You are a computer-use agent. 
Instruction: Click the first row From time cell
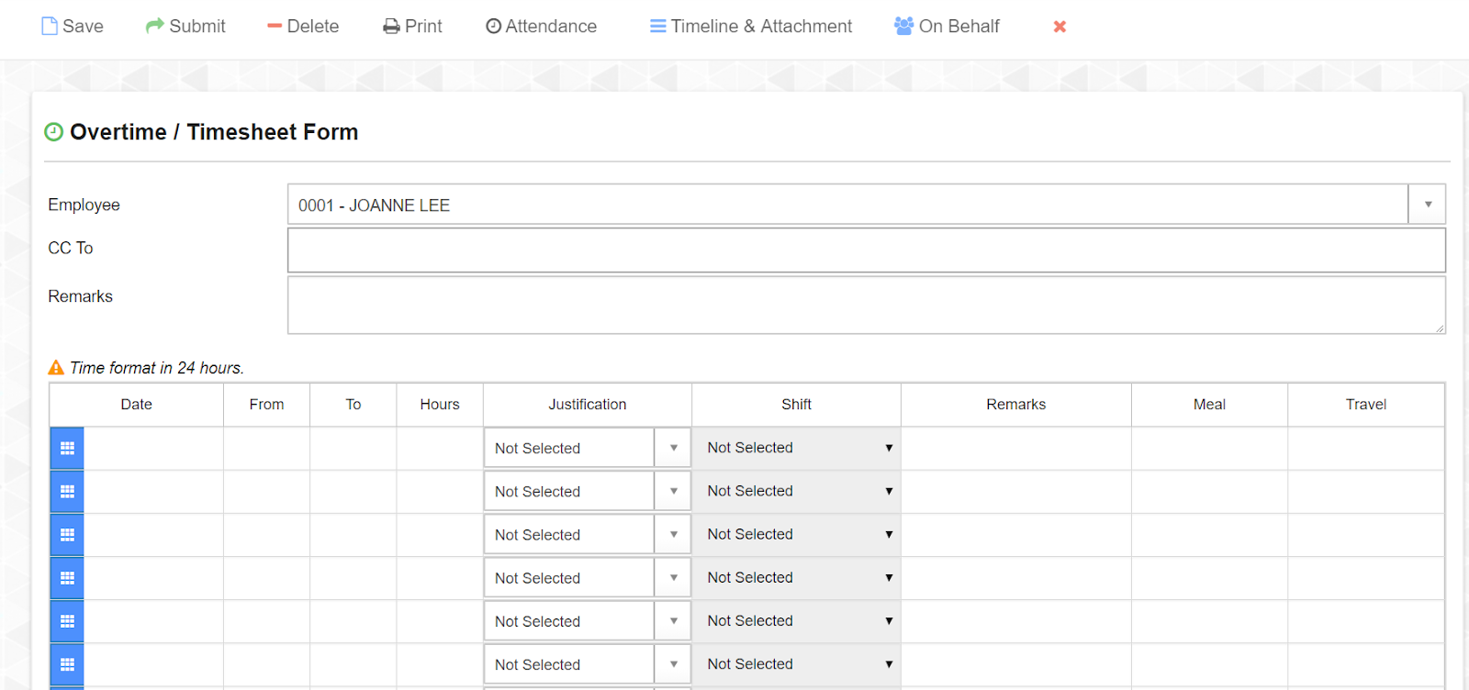point(266,449)
